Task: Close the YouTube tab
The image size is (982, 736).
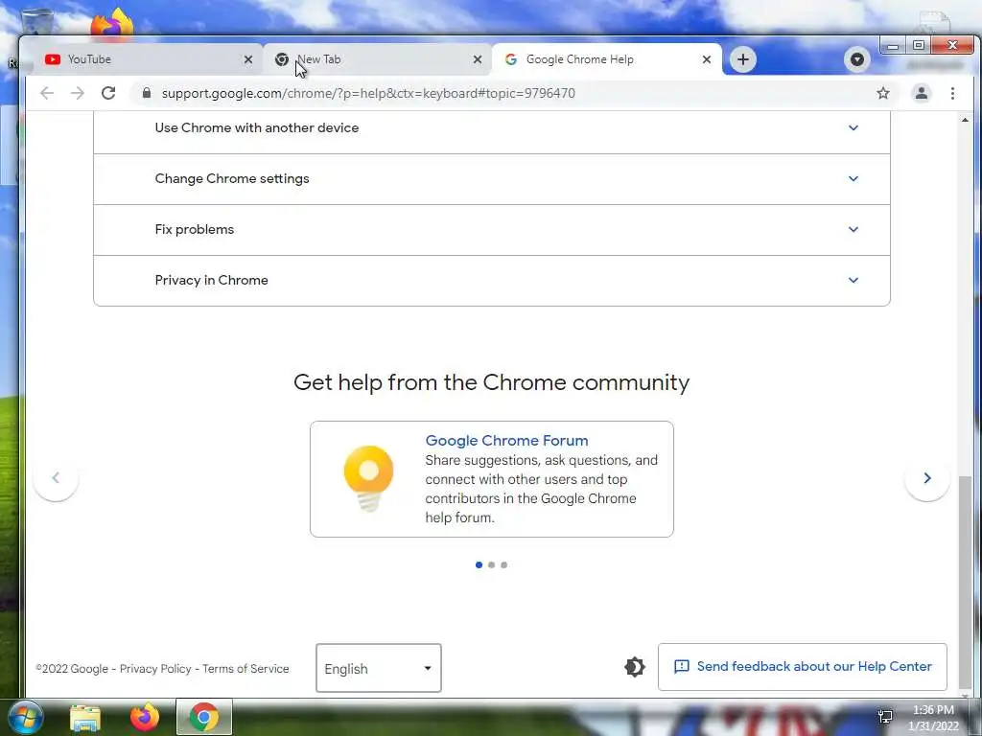Action: (x=248, y=59)
